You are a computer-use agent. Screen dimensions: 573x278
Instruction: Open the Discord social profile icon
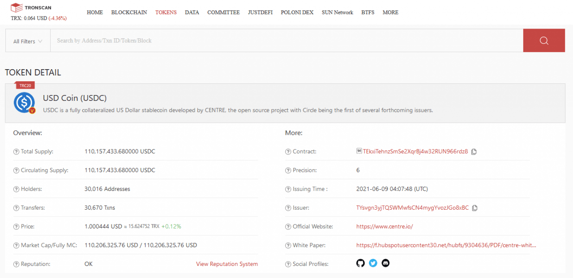tap(385, 263)
